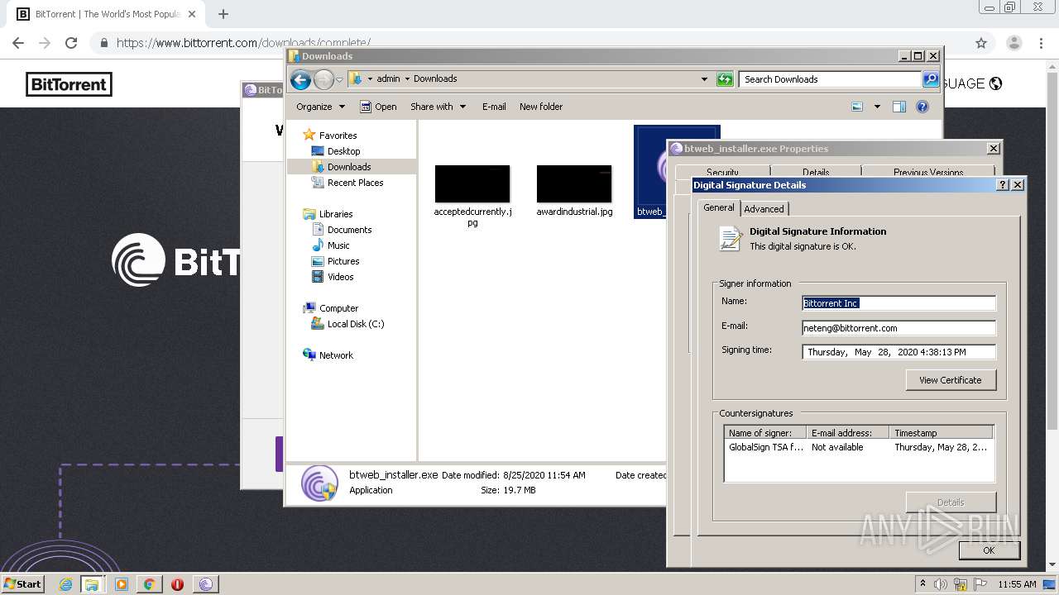The image size is (1059, 595).
Task: Open Network in navigation pane
Action: [x=336, y=355]
